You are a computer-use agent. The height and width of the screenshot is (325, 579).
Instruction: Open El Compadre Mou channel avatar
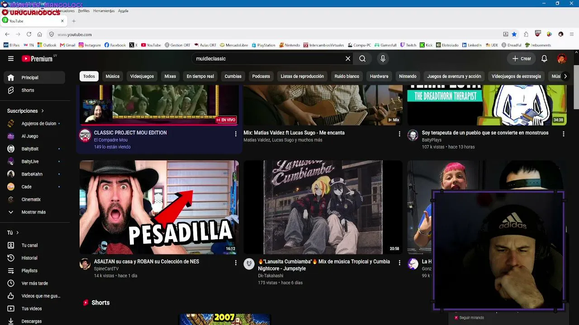pyautogui.click(x=85, y=135)
